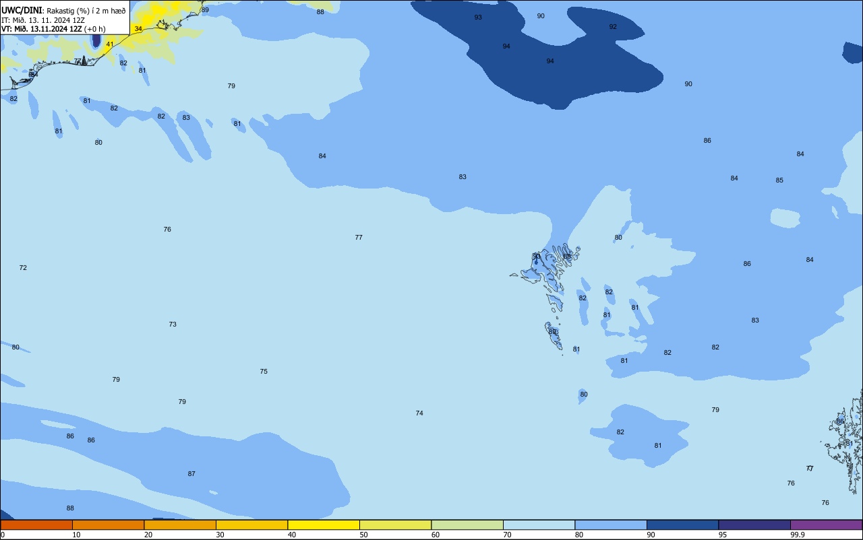Click the legend tick label 70
863x540 pixels.
click(x=507, y=535)
